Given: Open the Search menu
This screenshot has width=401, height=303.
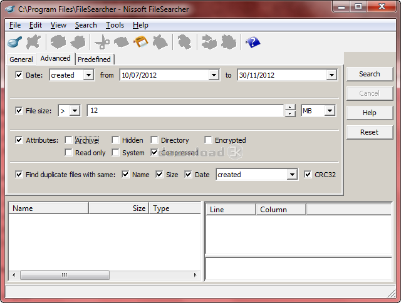Looking at the screenshot, I should tap(86, 25).
